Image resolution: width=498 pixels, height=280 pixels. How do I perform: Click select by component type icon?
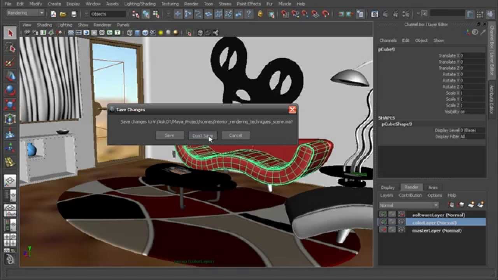coord(156,14)
